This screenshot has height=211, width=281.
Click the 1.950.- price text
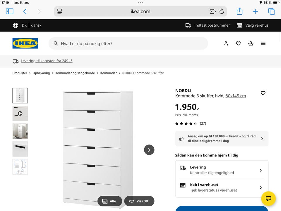pos(187,107)
